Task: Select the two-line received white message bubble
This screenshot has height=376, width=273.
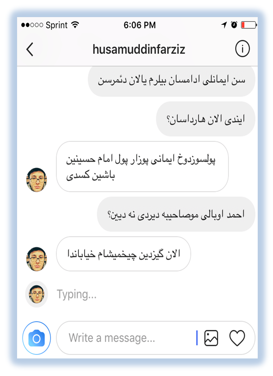Action: point(142,167)
